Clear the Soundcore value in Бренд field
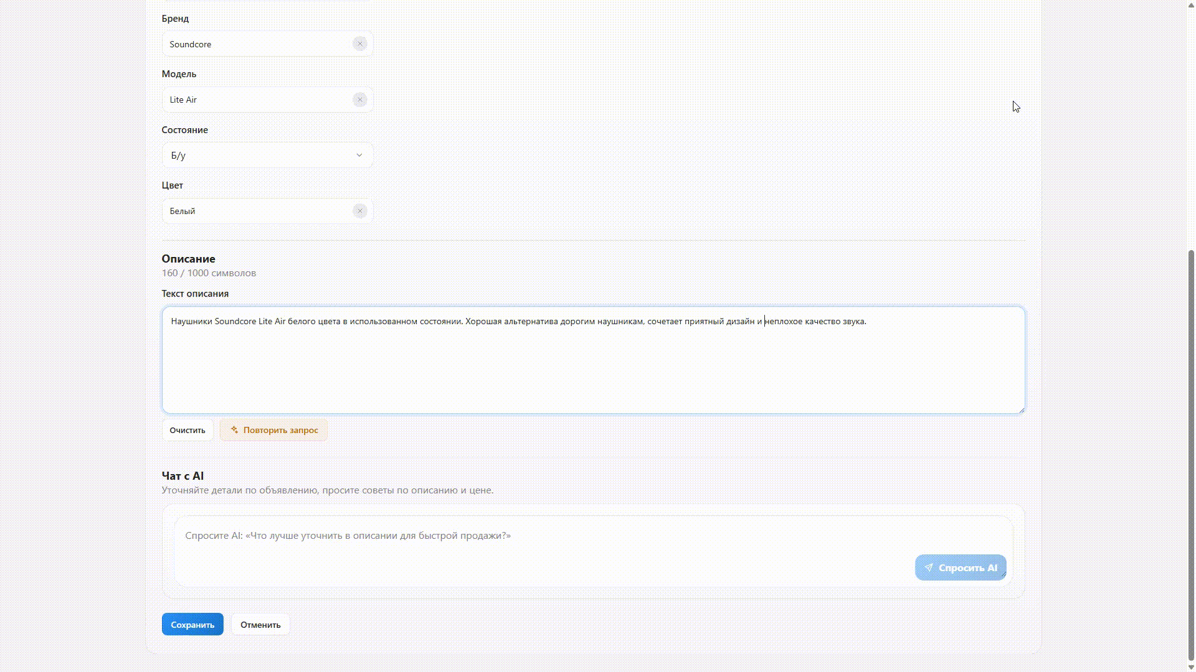 (x=360, y=44)
